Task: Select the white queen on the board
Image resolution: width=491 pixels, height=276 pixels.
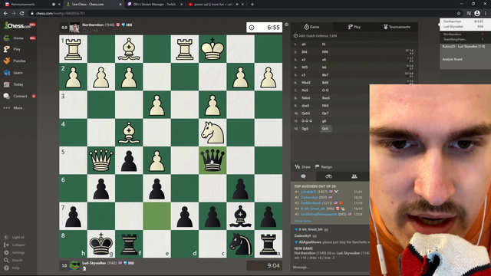Action: 101,160
